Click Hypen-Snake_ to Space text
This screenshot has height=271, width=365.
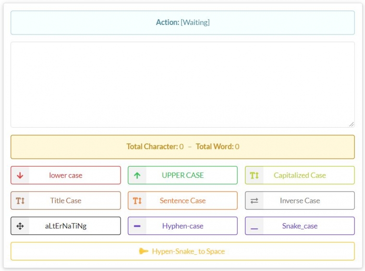pos(188,251)
